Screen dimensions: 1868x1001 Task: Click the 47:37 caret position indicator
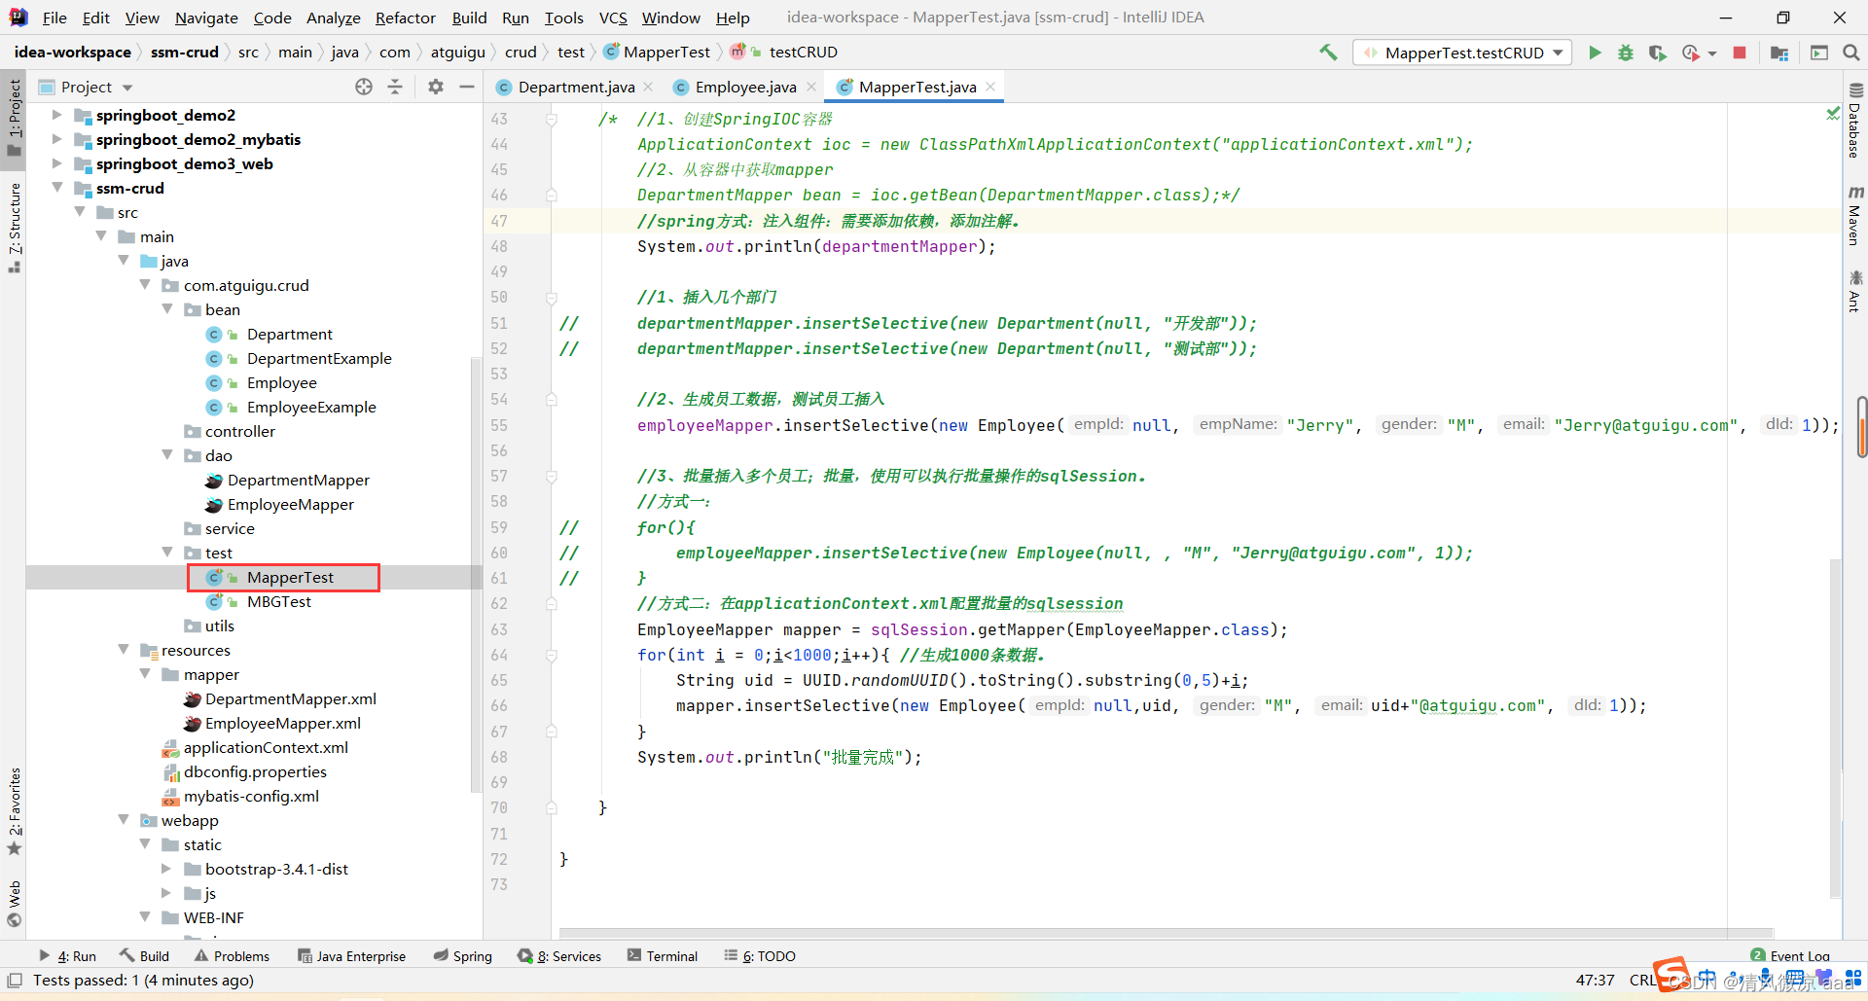(x=1595, y=981)
